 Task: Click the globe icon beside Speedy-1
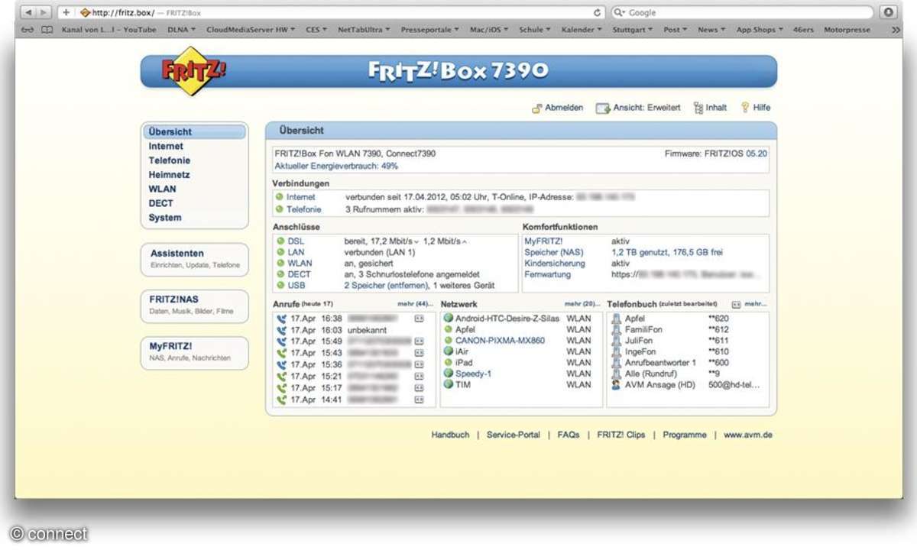pyautogui.click(x=449, y=374)
